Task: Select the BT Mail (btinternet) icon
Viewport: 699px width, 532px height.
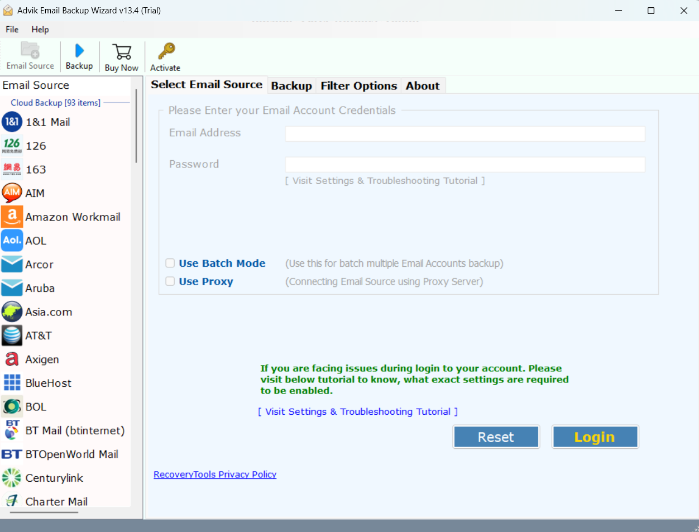Action: [12, 430]
